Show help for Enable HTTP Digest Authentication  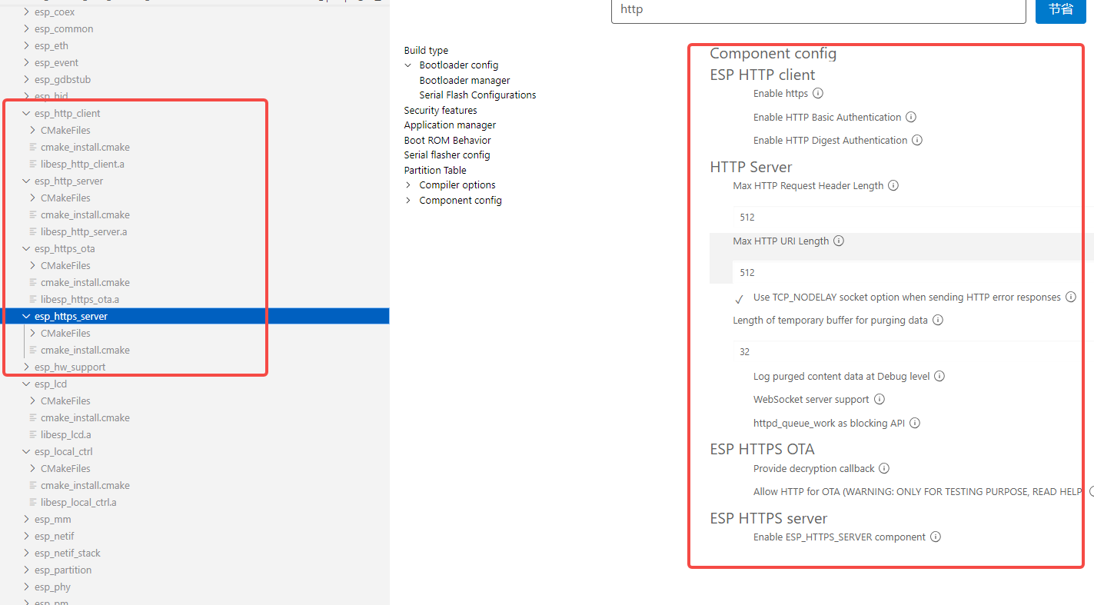point(917,140)
